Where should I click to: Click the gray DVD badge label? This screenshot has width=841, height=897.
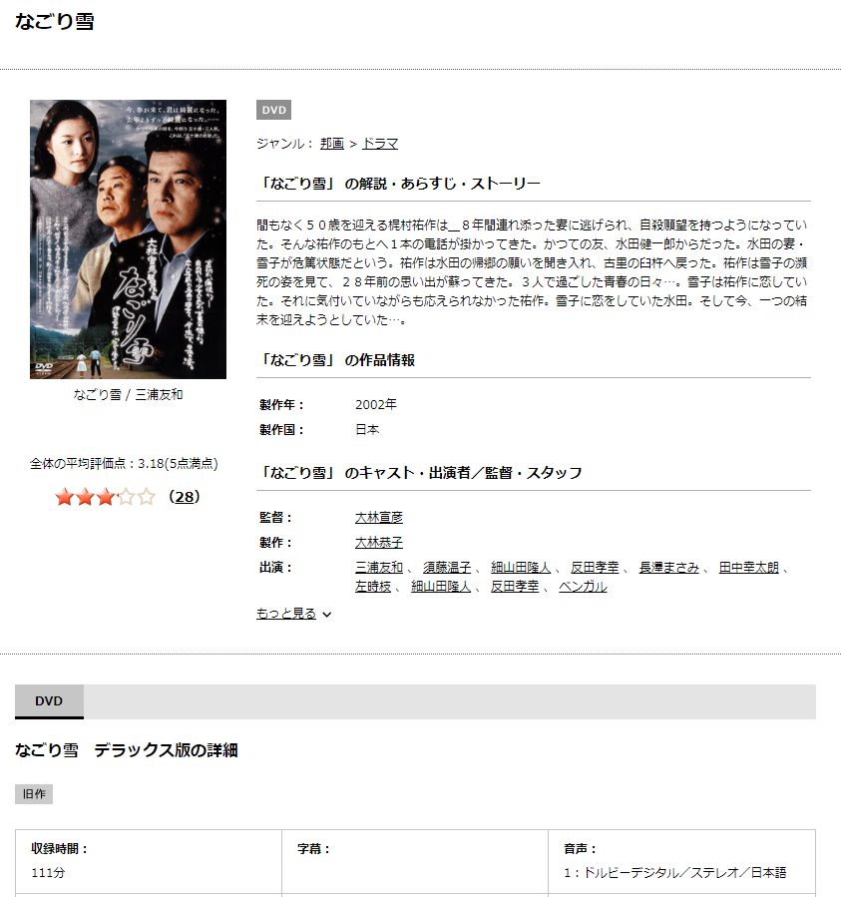(273, 110)
